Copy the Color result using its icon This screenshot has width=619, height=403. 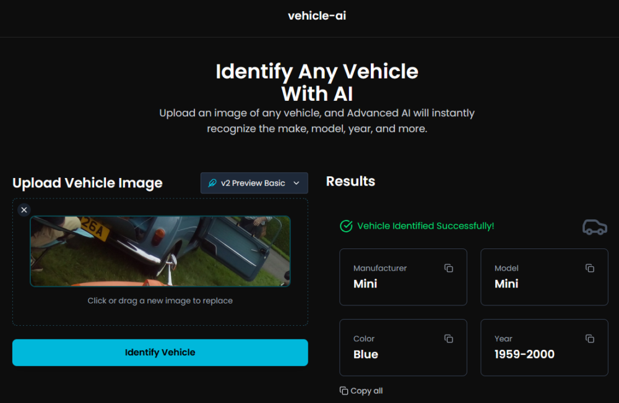[449, 339]
